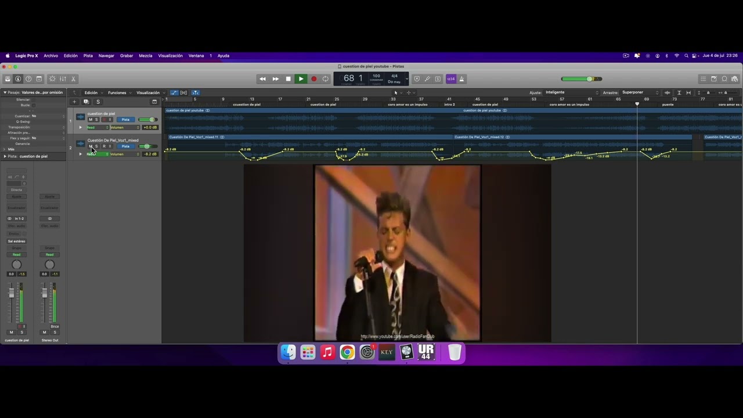Open the Edición menu in menu bar
This screenshot has width=743, height=418.
click(71, 56)
